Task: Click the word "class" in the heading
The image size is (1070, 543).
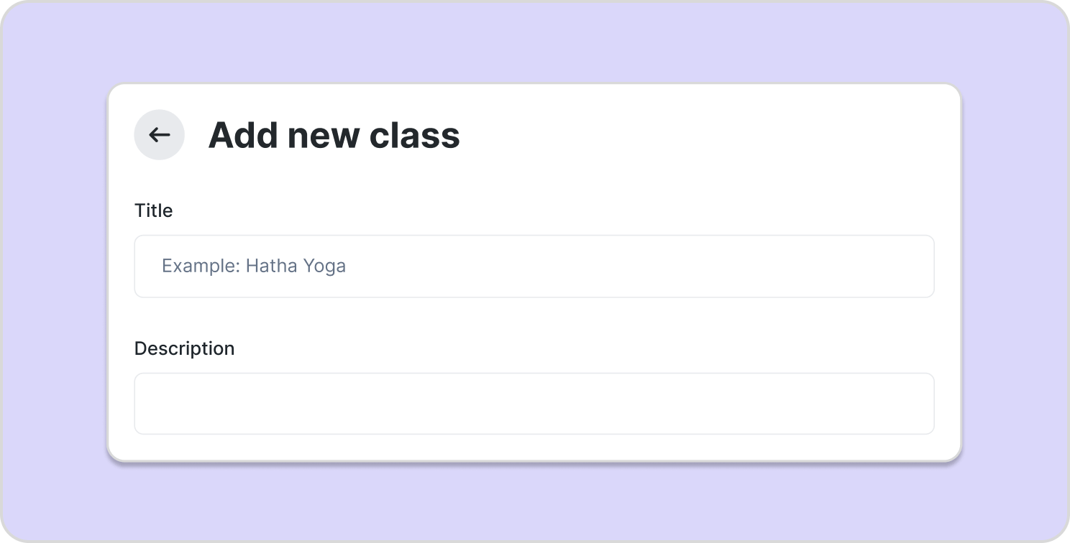Action: 415,135
